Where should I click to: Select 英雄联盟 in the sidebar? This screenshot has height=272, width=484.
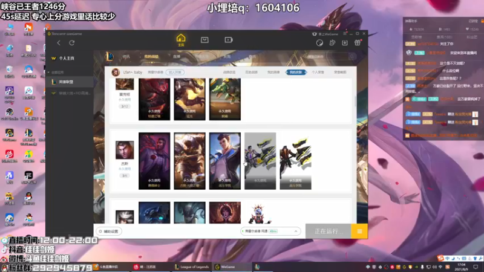tap(70, 82)
